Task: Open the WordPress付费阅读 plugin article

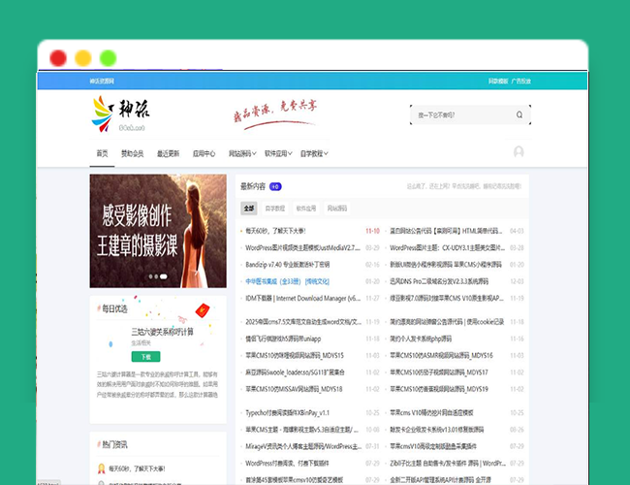Action: point(287,464)
